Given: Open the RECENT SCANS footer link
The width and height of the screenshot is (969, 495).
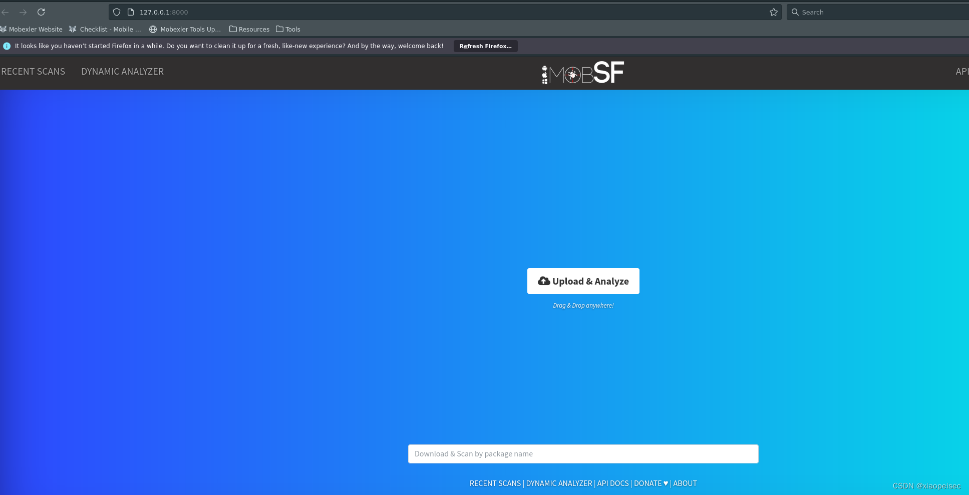Looking at the screenshot, I should click(x=495, y=483).
